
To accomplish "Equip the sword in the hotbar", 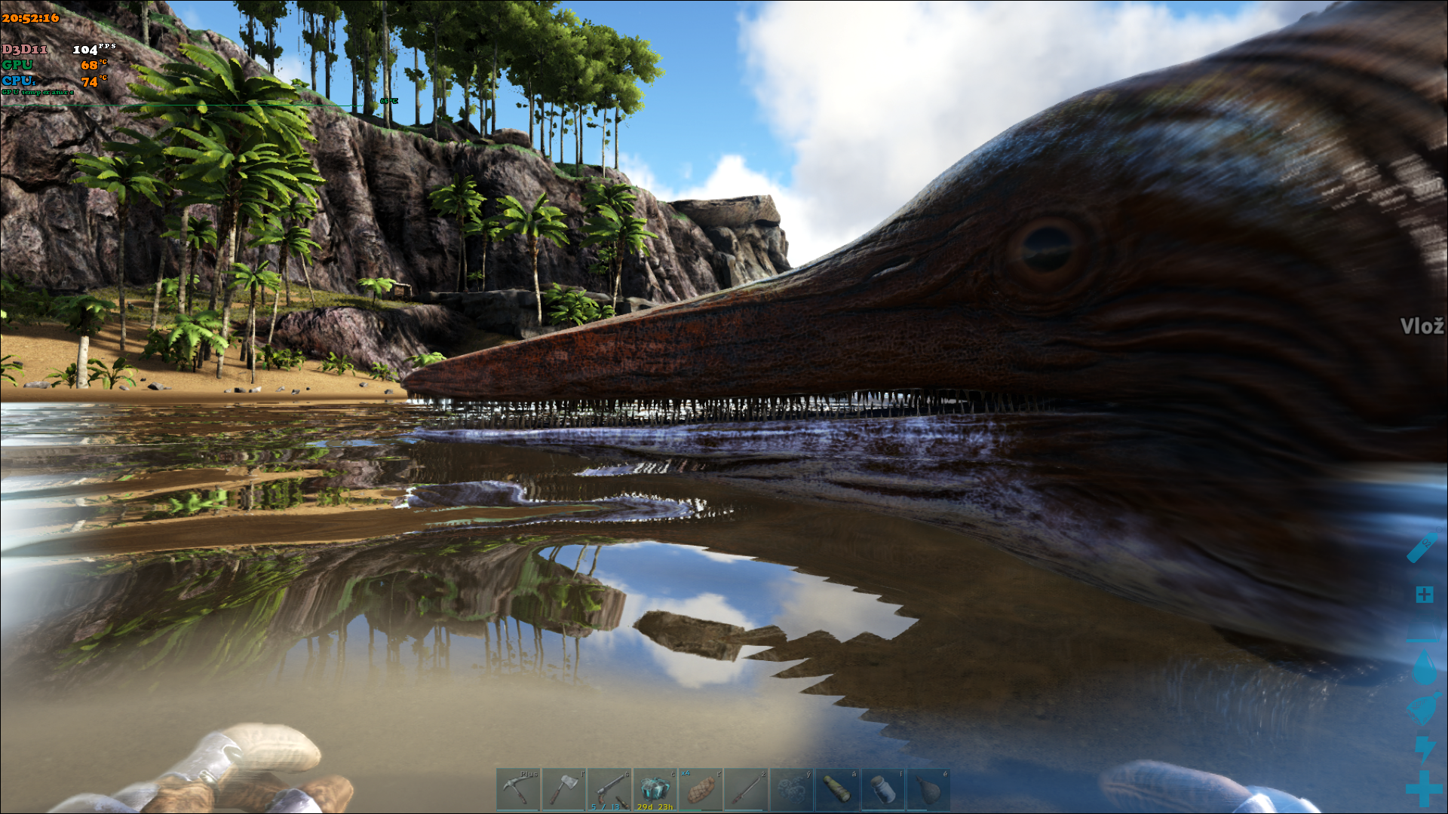I will [x=746, y=790].
